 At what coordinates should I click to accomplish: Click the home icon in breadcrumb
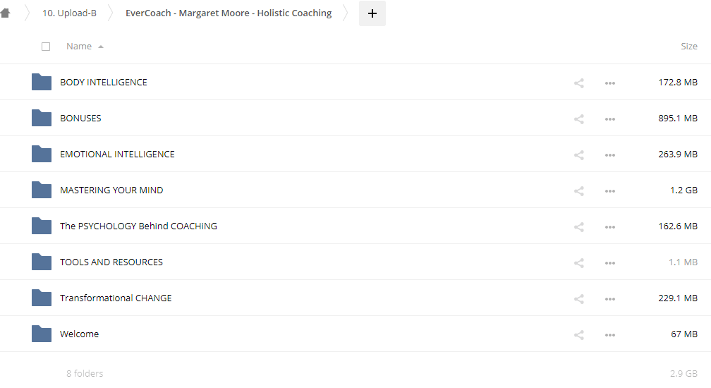(x=6, y=13)
